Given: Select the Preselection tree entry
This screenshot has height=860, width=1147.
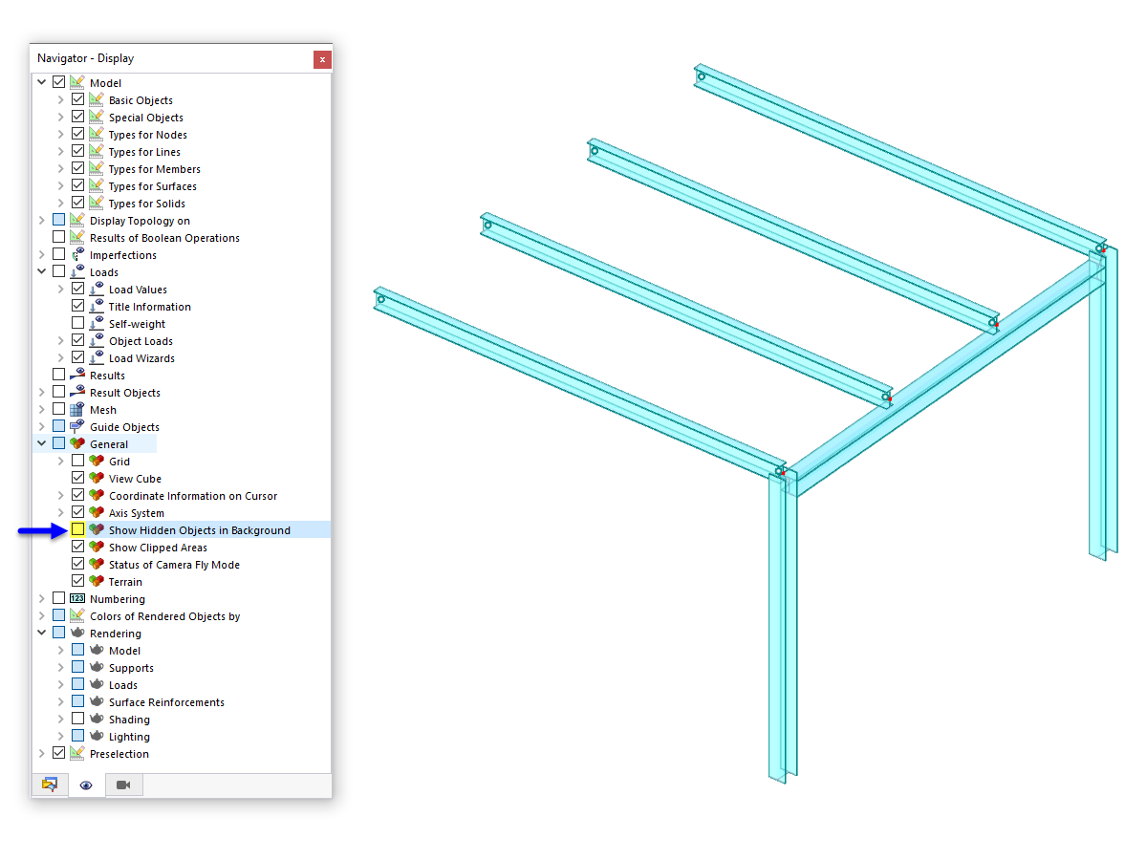Looking at the screenshot, I should 119,753.
